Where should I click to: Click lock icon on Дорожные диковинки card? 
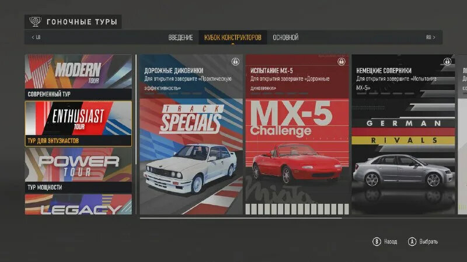coord(235,62)
